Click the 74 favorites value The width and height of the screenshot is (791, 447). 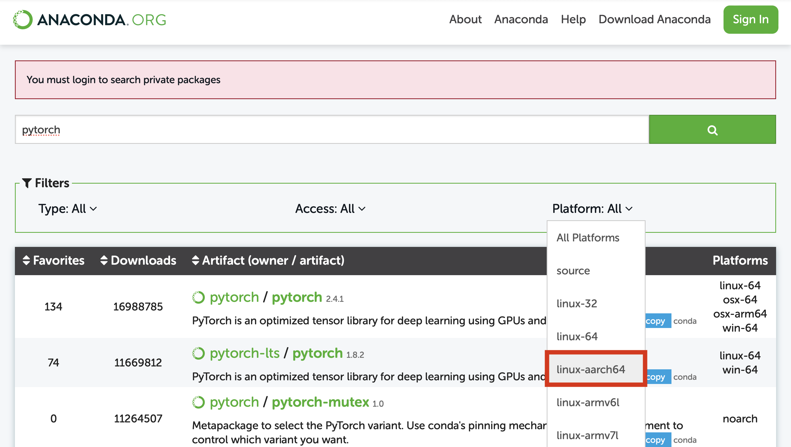point(53,363)
